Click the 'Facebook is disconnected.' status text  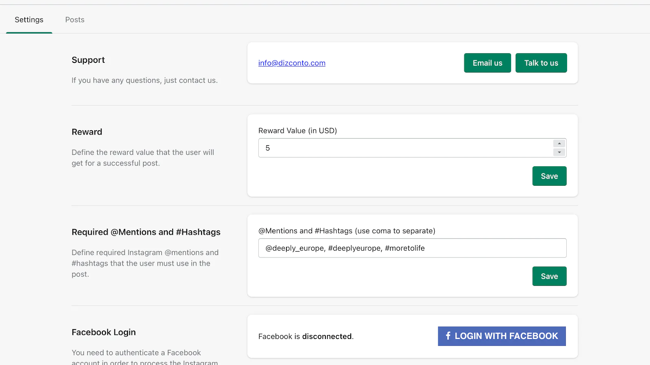[x=306, y=336]
